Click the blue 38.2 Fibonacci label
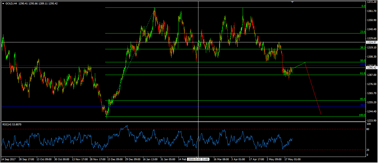This screenshot has height=163, width=378. click(363, 105)
